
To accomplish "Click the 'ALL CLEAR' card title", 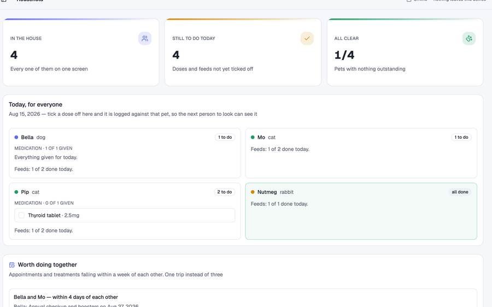I will pyautogui.click(x=347, y=38).
